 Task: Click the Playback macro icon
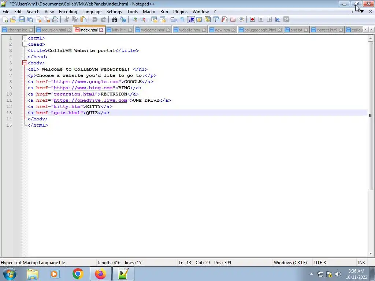(x=269, y=20)
